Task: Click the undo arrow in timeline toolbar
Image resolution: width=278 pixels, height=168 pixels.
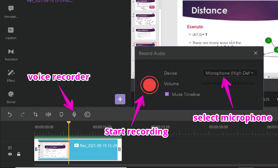Action: pyautogui.click(x=10, y=115)
